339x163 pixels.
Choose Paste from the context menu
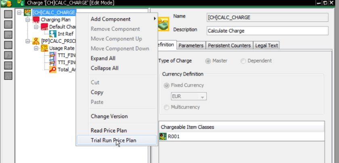tap(117, 102)
